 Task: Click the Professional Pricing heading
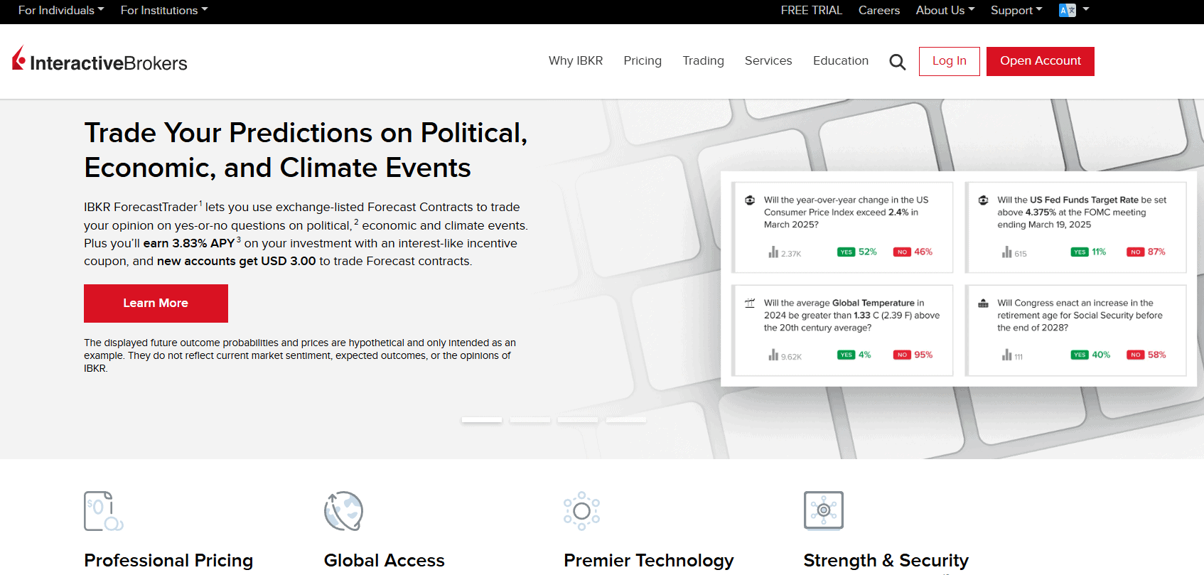tap(168, 561)
